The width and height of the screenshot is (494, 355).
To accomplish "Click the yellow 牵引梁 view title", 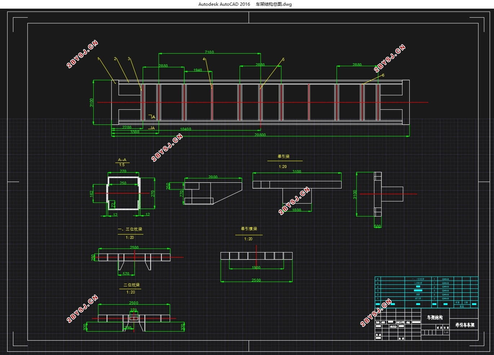I will click(x=284, y=157).
